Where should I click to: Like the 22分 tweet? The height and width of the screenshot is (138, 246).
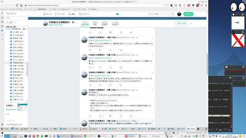point(110,85)
